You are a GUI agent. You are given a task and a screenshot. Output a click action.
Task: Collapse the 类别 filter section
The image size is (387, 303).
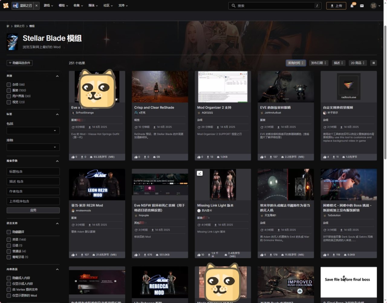(57, 76)
